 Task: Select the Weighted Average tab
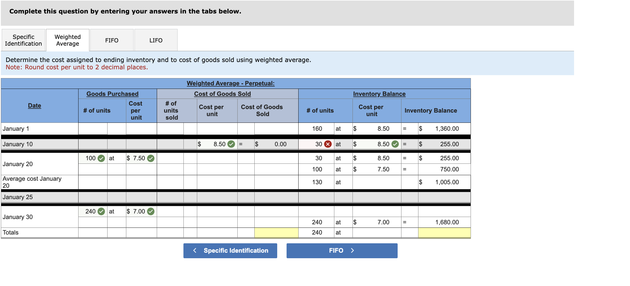tap(68, 40)
